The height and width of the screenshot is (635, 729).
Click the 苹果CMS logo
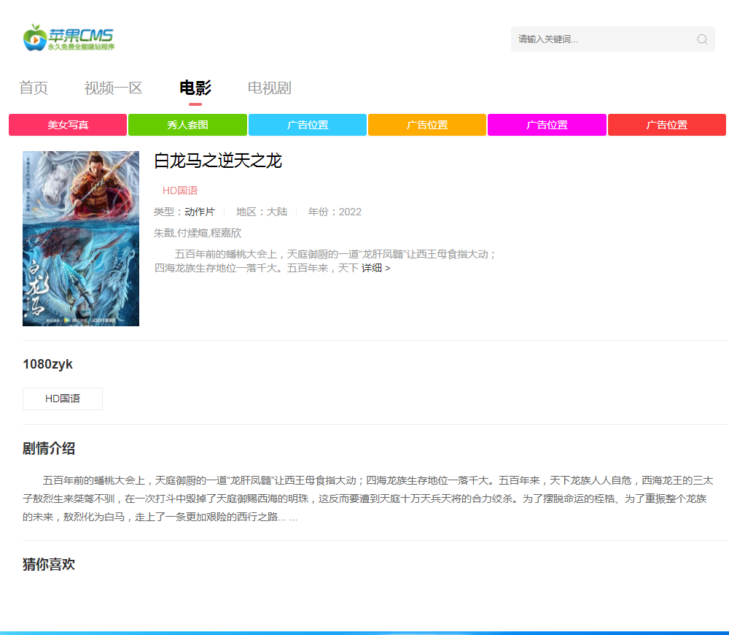[x=69, y=38]
